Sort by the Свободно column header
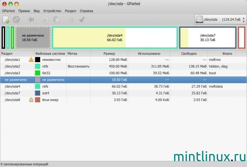247x167 pixels. pyautogui.click(x=189, y=53)
